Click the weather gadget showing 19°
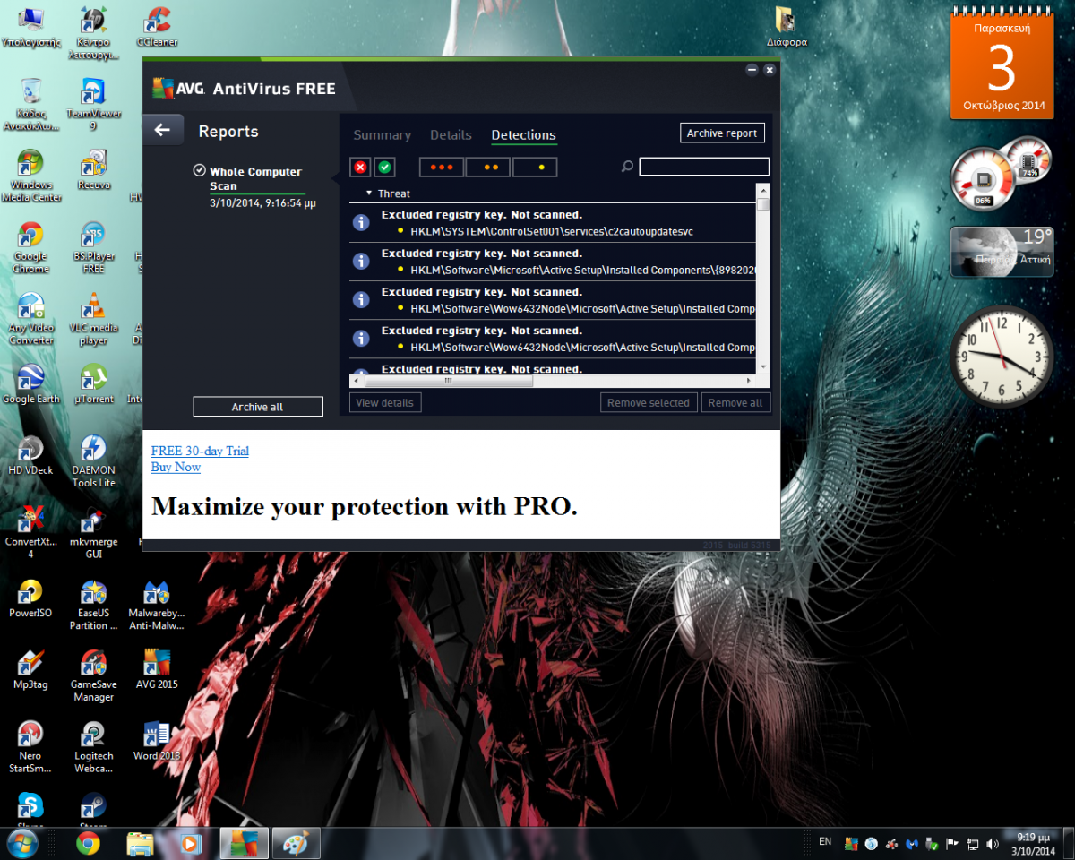Viewport: 1075px width, 860px height. pyautogui.click(x=1002, y=251)
